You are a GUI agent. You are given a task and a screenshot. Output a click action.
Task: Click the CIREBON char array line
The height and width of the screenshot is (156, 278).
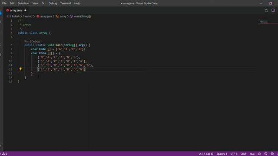coord(61,69)
